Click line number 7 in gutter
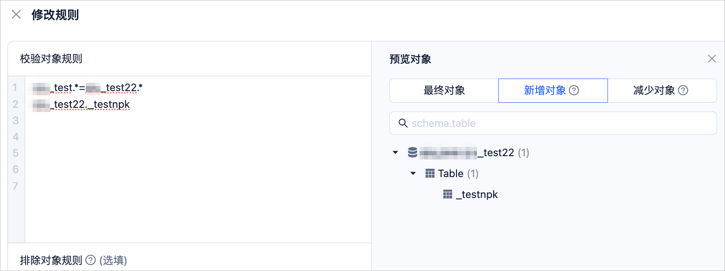 15,186
